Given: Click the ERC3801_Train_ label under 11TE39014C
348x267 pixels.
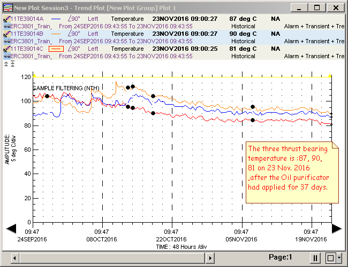Looking at the screenshot, I should pyautogui.click(x=31, y=56).
